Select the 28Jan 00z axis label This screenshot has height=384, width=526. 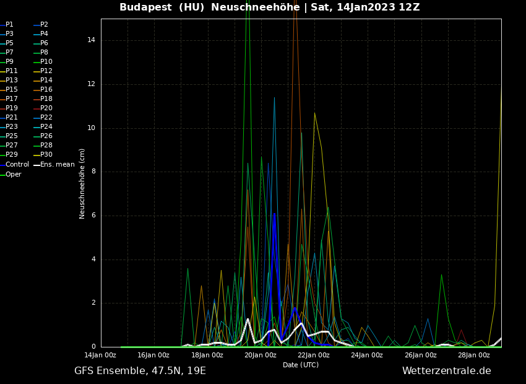pyautogui.click(x=474, y=356)
